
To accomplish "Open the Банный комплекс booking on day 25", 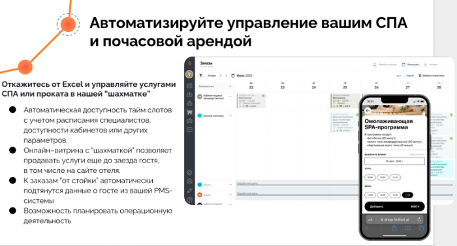I will [345, 123].
